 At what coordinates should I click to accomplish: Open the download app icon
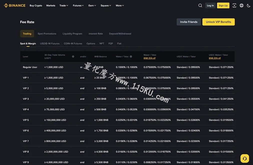234,6
